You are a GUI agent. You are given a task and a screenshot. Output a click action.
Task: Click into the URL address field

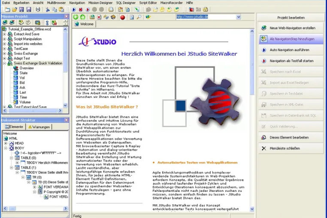point(206,17)
